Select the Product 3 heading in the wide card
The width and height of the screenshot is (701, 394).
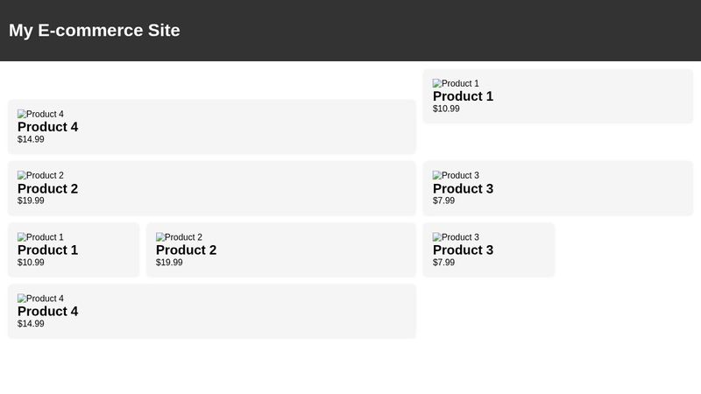[463, 188]
